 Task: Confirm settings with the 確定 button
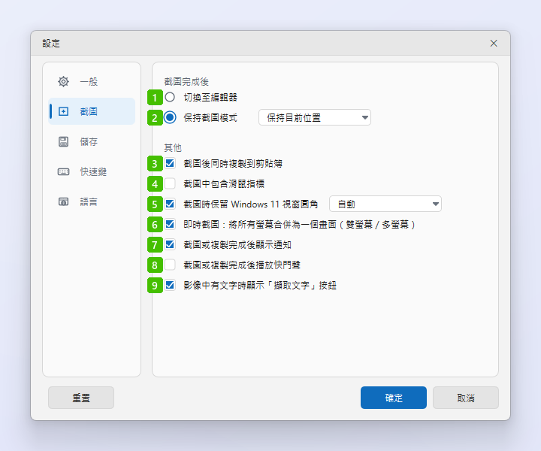pyautogui.click(x=394, y=398)
